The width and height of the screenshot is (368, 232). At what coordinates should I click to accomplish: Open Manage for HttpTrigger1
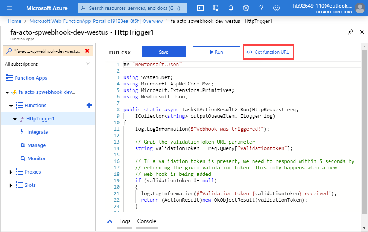tap(37, 145)
